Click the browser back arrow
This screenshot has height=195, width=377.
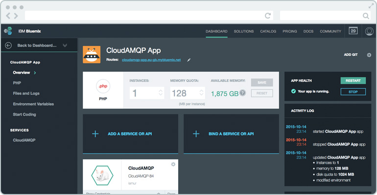coord(8,16)
